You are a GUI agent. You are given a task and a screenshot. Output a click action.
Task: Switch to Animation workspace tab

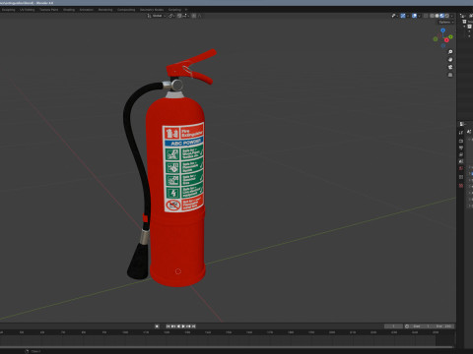[87, 10]
